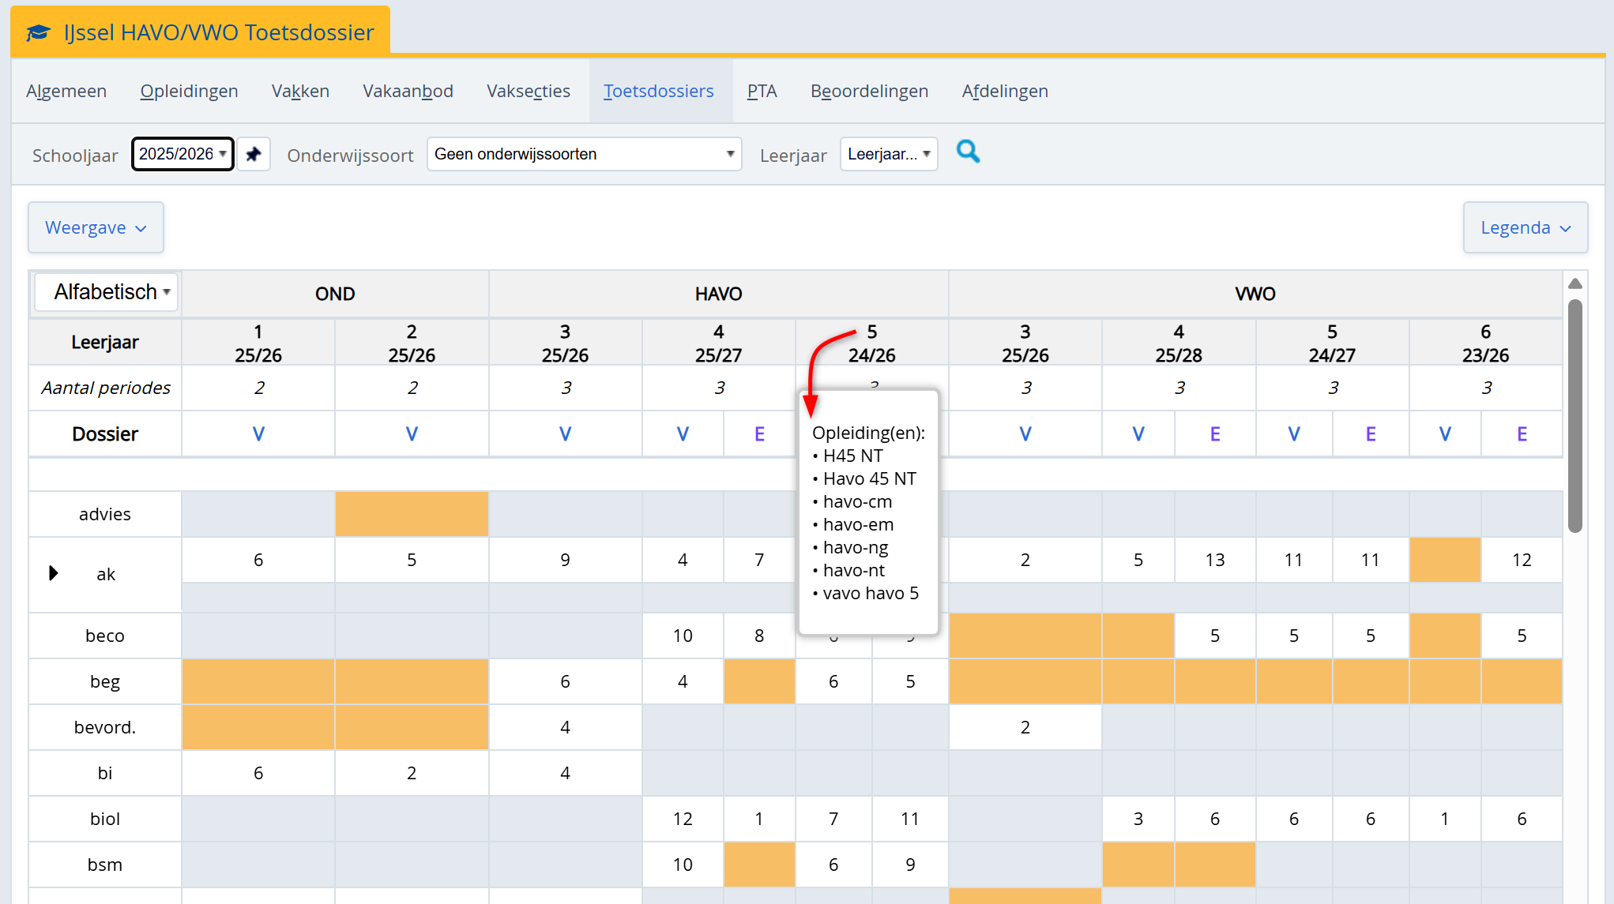Click V dossier under VWO leerjaar 3
Screen dimensions: 1614x904
tap(1025, 434)
